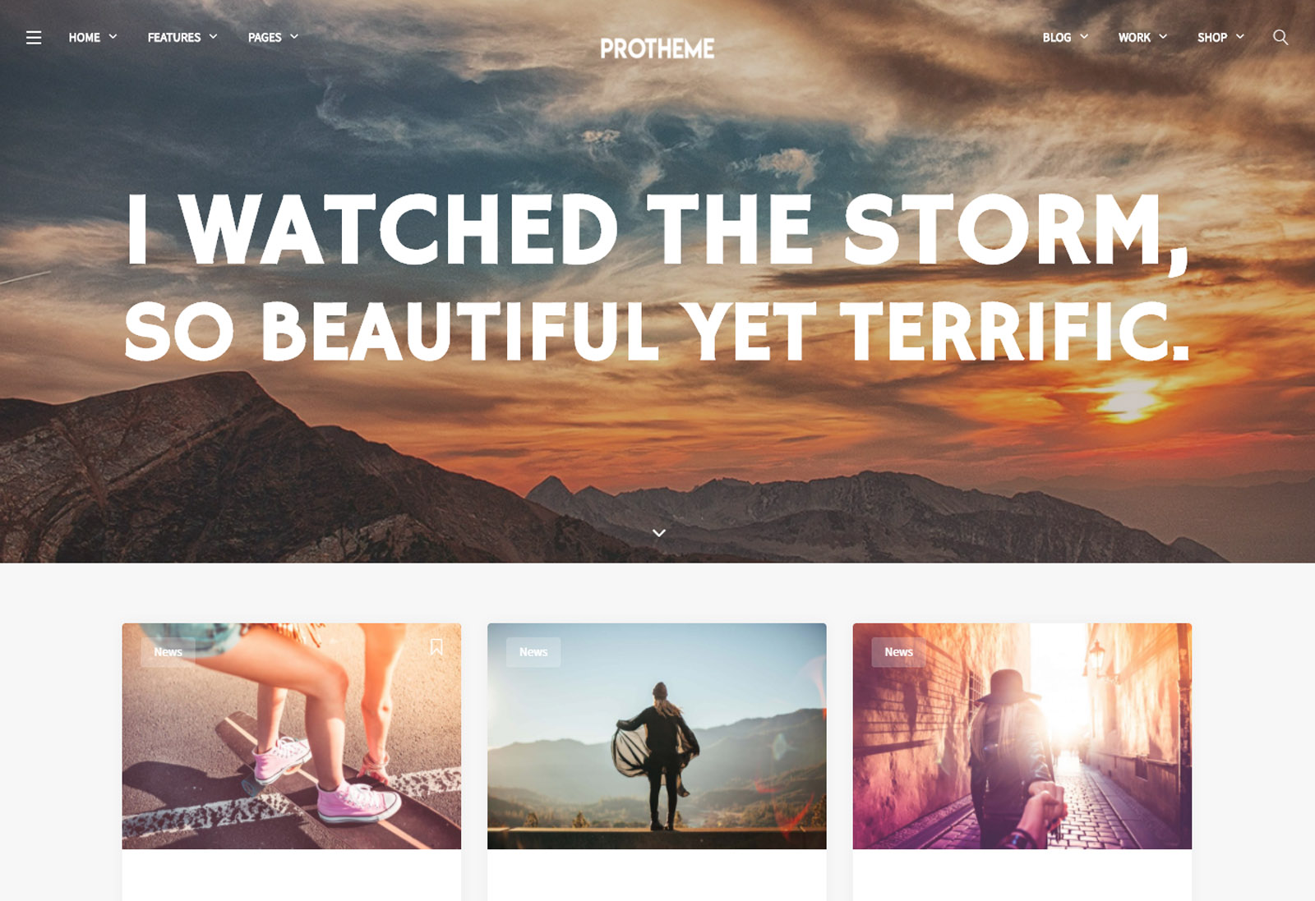Click News tag on alley post
This screenshot has width=1315, height=901.
898,652
